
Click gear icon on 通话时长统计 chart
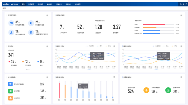click(114, 46)
